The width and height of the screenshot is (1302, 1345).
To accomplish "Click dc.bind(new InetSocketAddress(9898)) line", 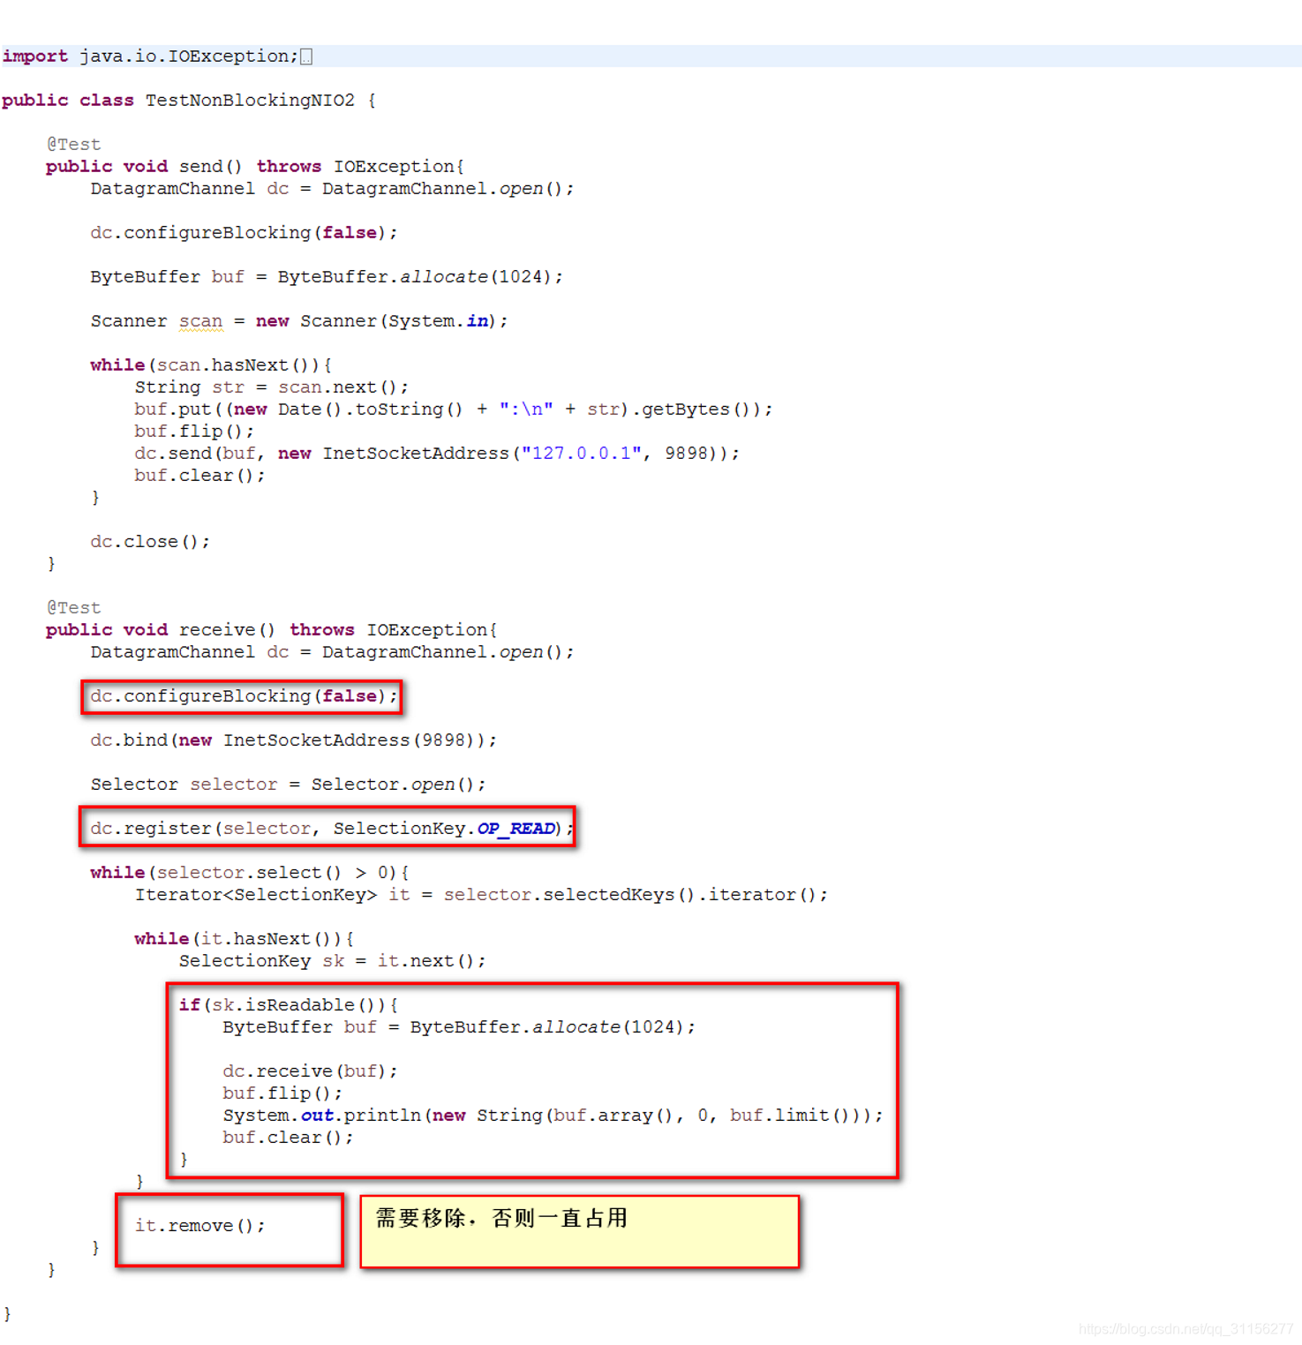I will coord(294,740).
